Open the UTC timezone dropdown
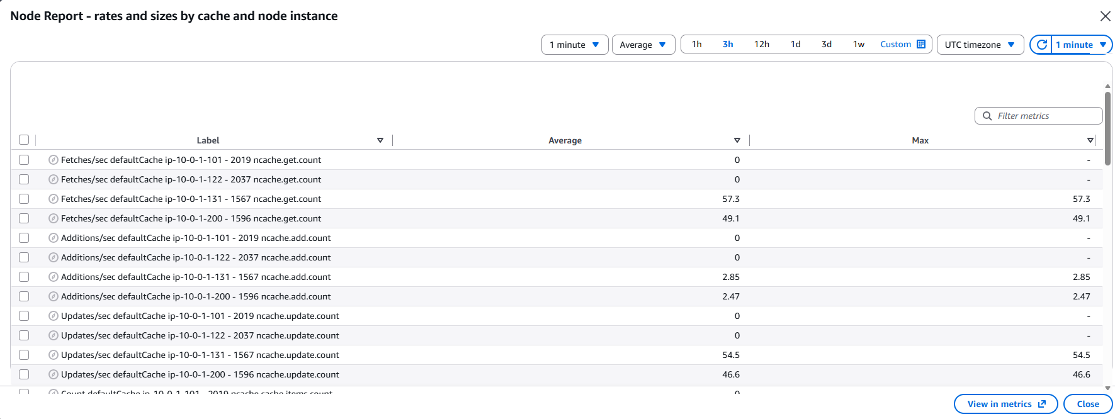The image size is (1115, 419). pyautogui.click(x=980, y=45)
